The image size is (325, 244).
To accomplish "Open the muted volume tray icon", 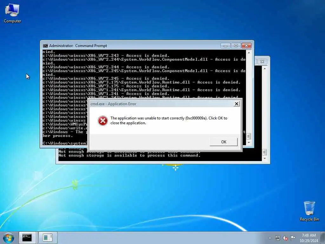I will (285, 238).
